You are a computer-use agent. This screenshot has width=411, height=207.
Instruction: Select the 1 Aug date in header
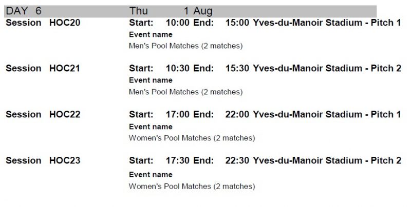[198, 11]
